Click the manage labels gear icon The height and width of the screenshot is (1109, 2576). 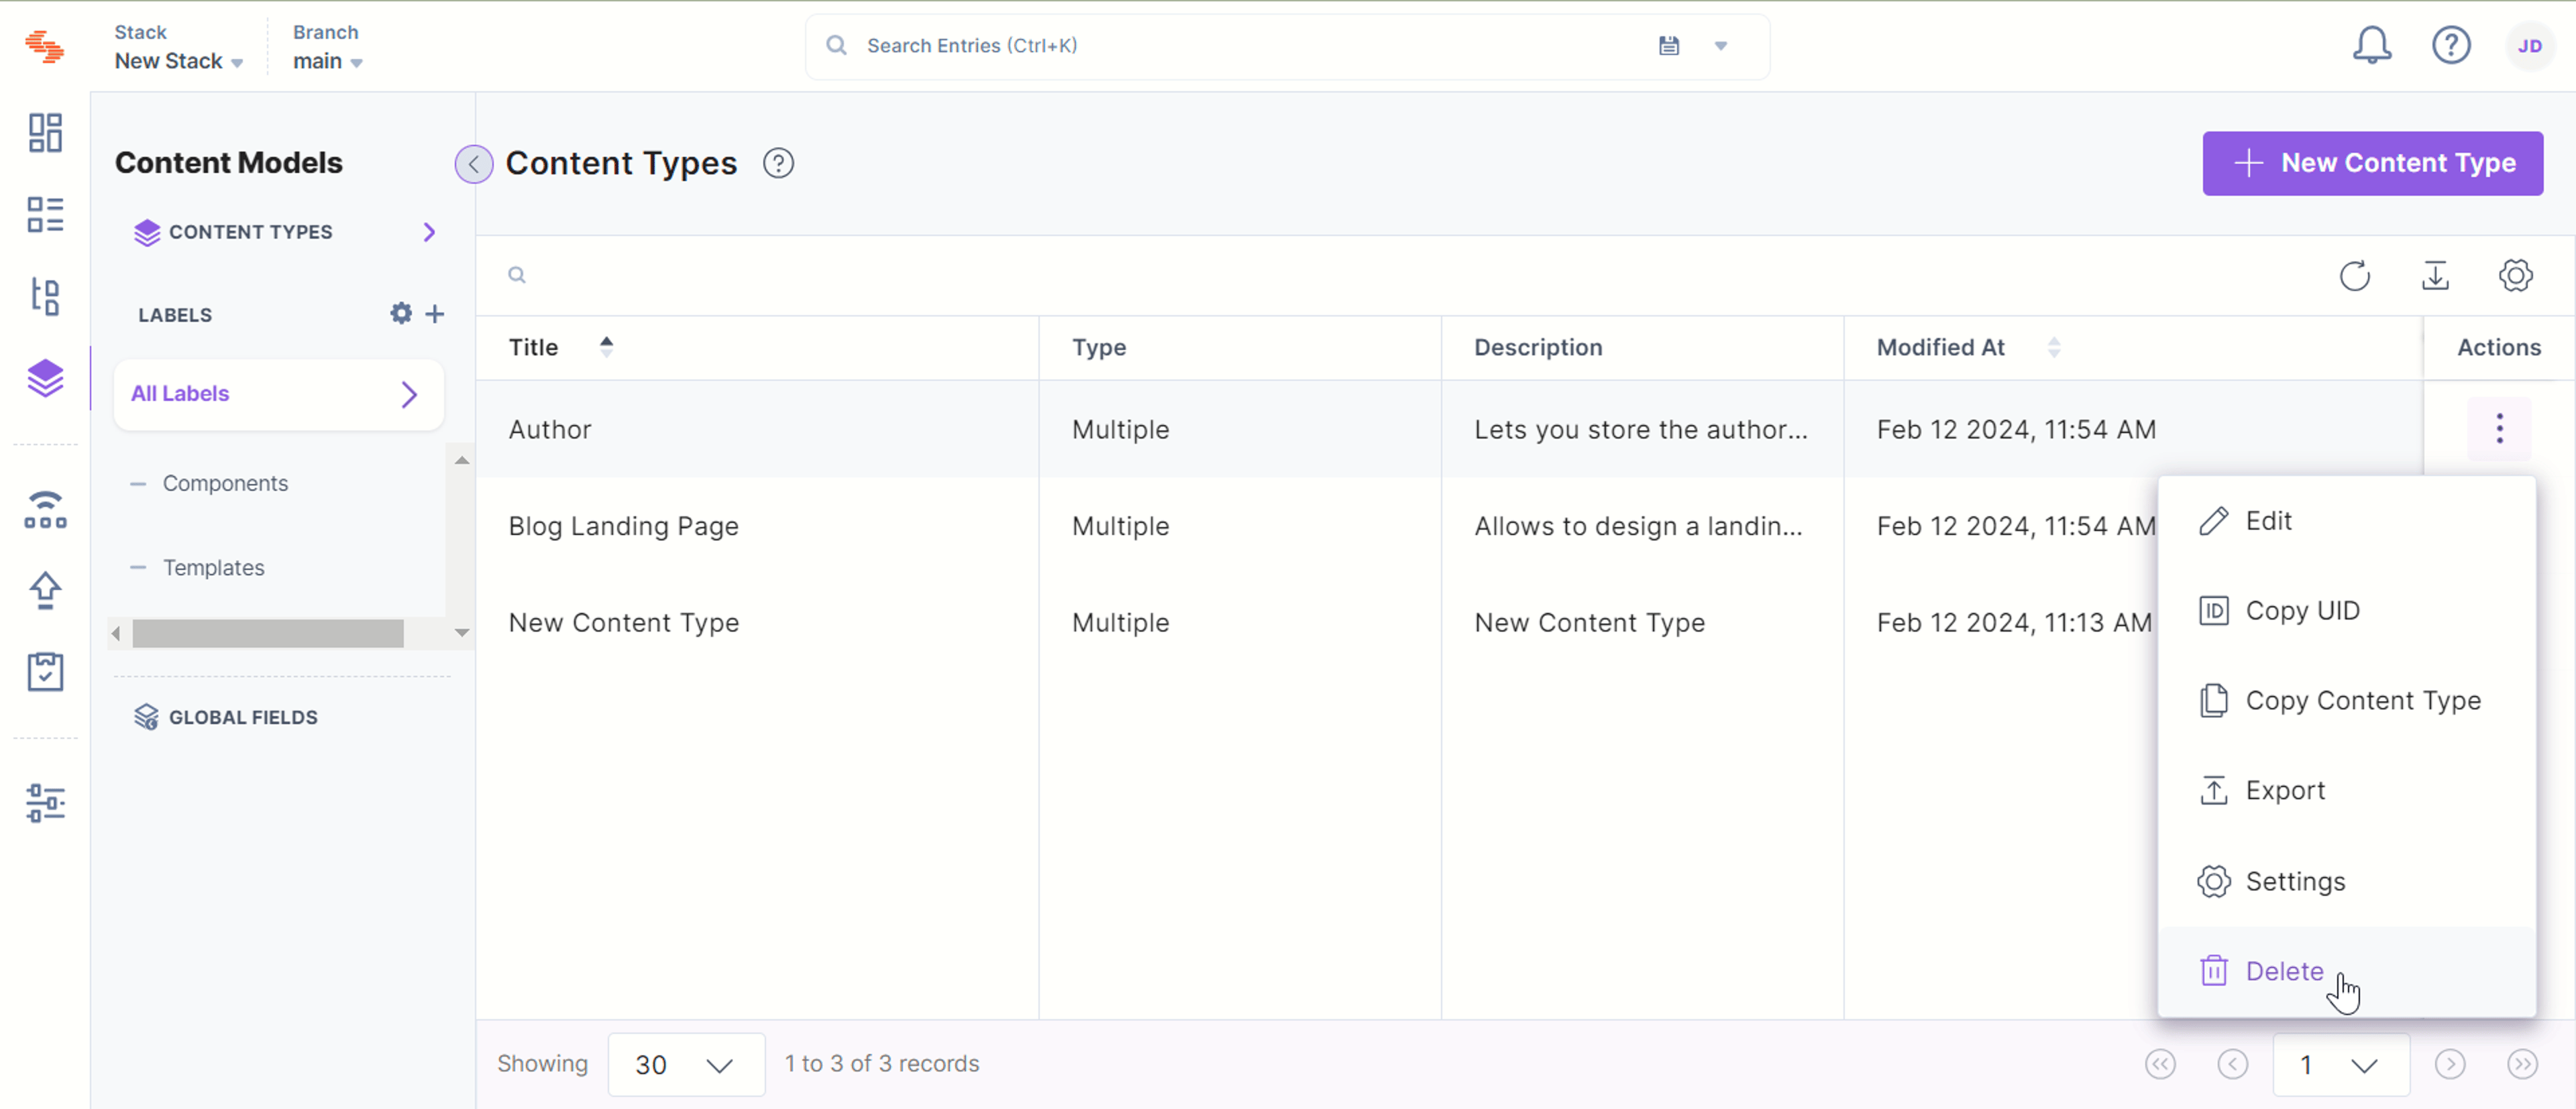(401, 314)
